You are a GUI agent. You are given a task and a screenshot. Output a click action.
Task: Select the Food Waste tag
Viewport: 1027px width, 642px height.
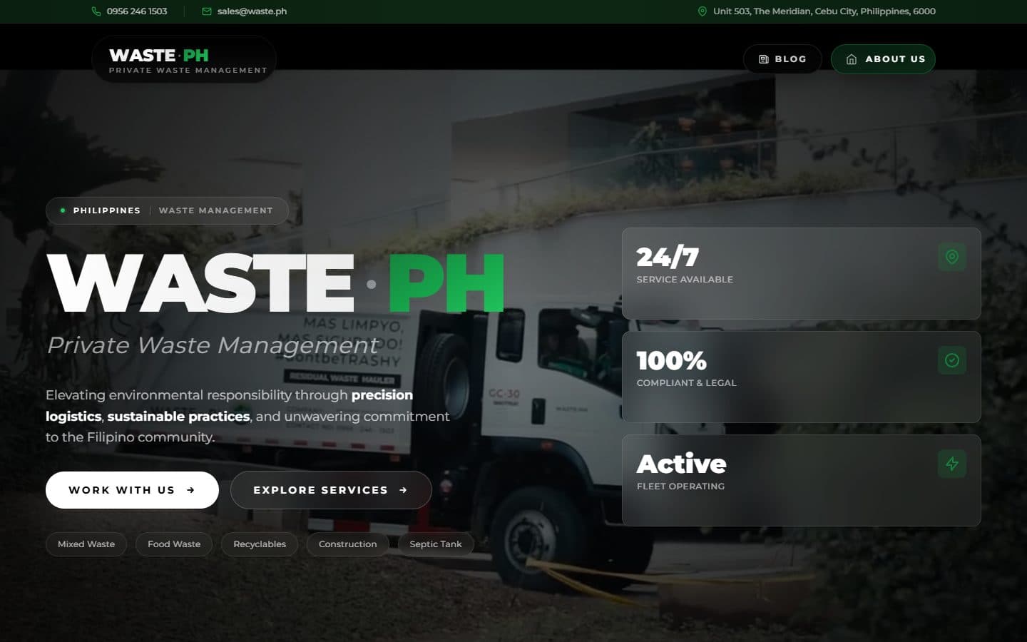tap(174, 544)
